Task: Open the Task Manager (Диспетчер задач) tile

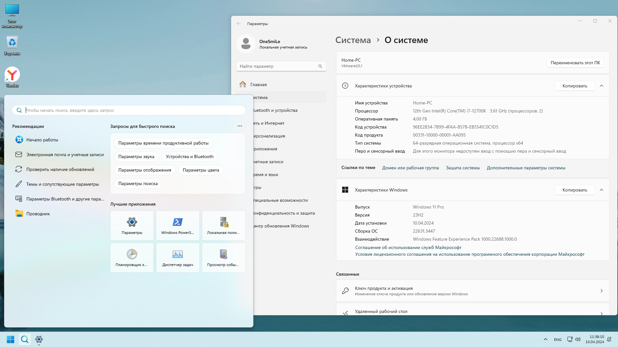Action: (x=178, y=258)
